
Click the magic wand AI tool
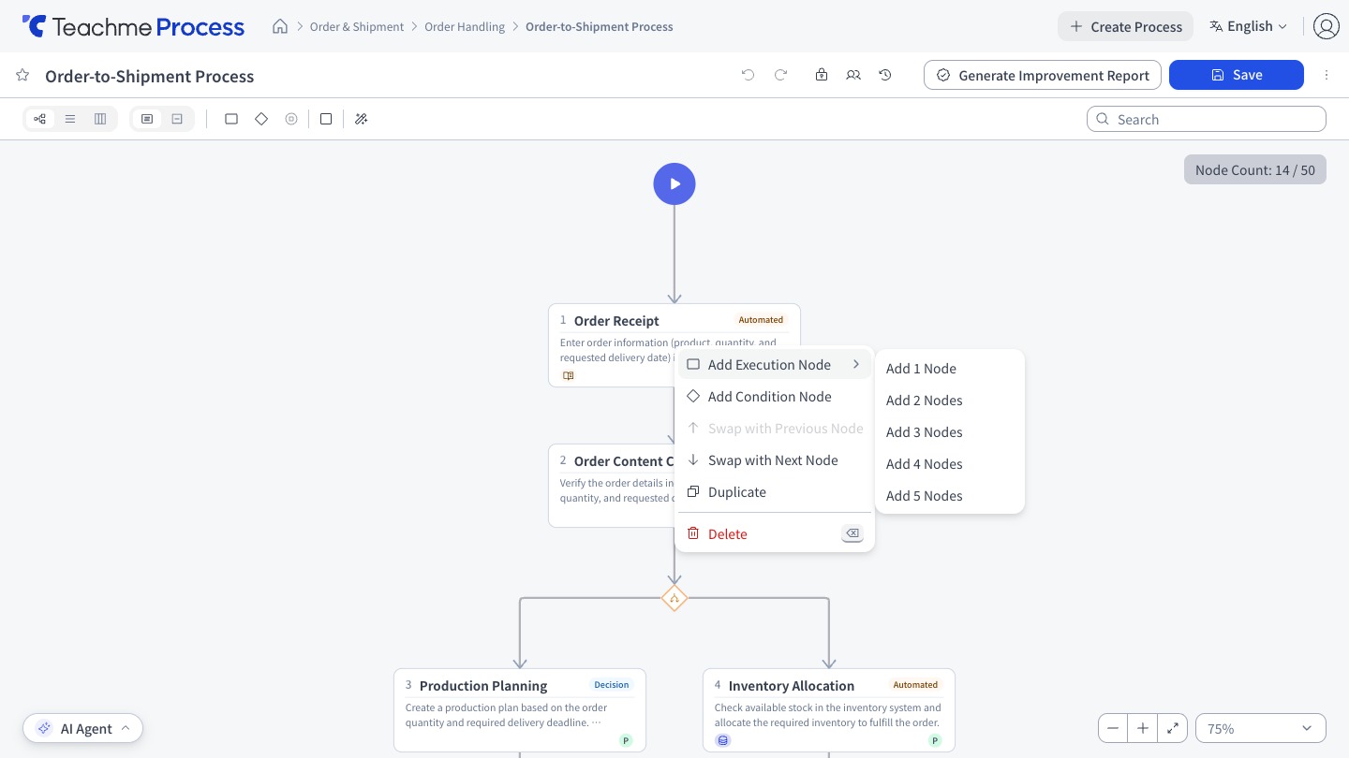[x=362, y=119]
